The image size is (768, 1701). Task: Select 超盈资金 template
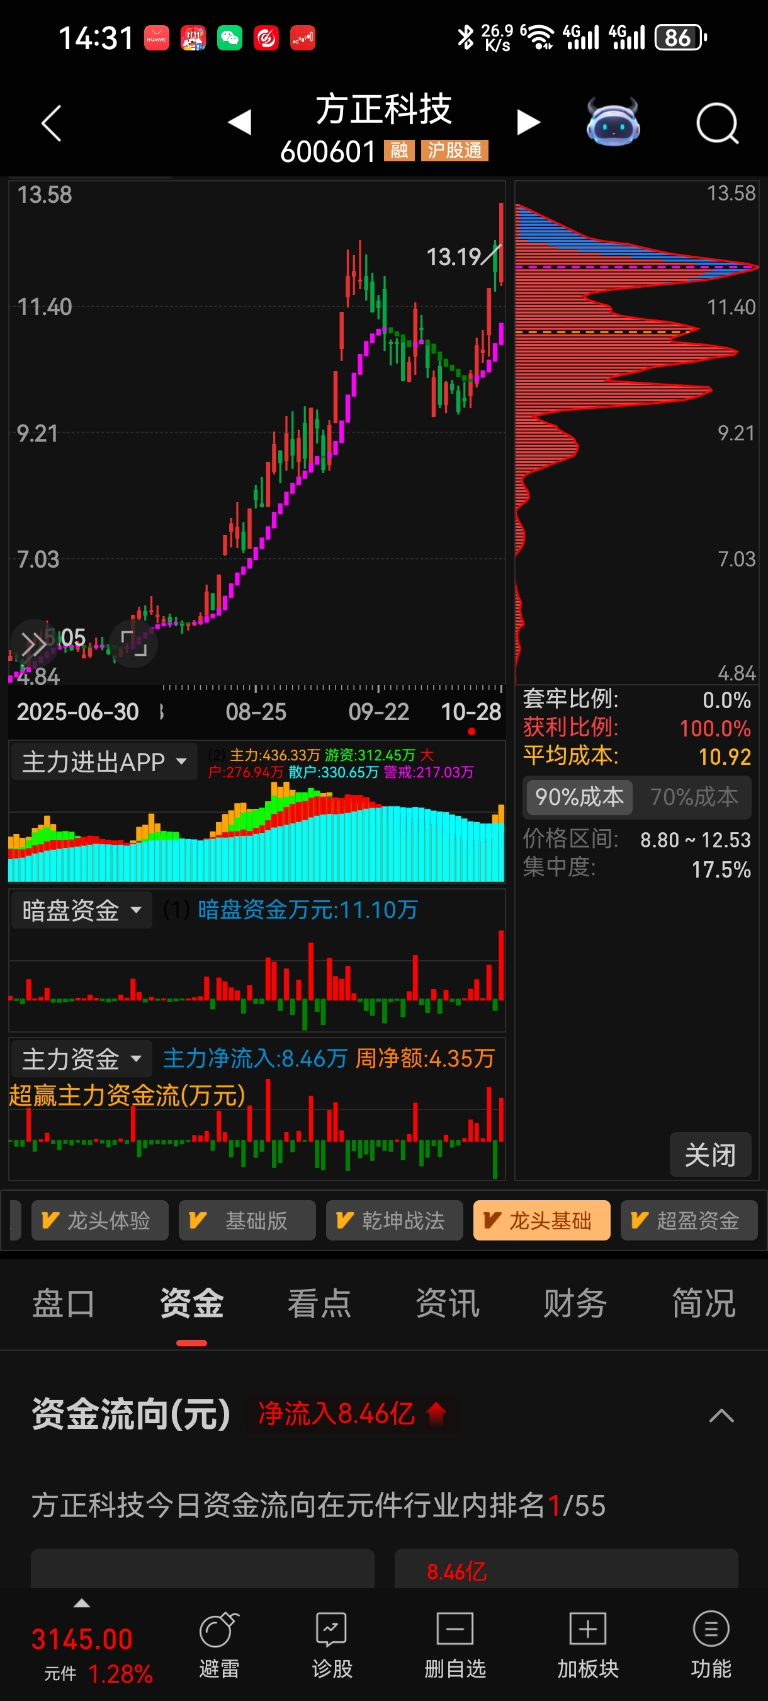coord(689,1220)
